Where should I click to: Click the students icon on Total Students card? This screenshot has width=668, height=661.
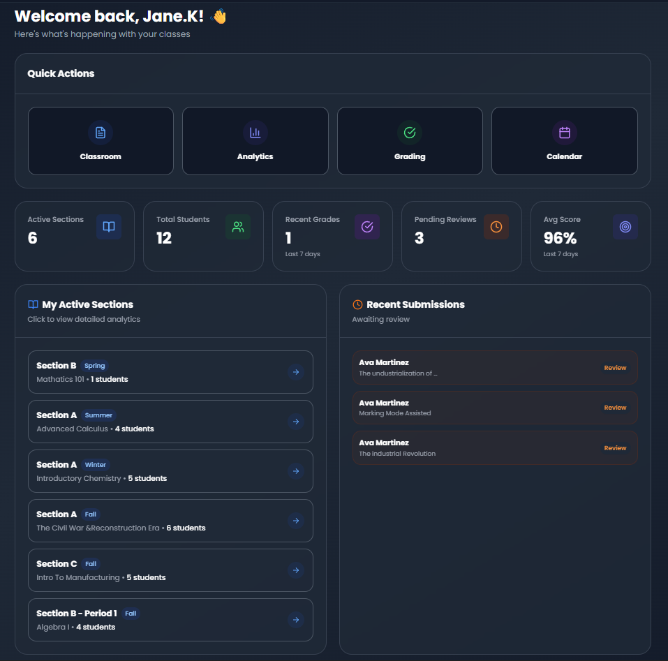[x=237, y=226]
